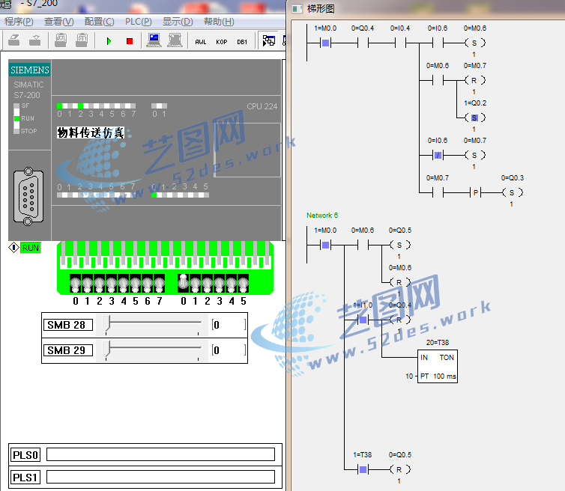The width and height of the screenshot is (565, 491).
Task: Toggle input switch 7 in the first switch group
Action: [x=159, y=284]
